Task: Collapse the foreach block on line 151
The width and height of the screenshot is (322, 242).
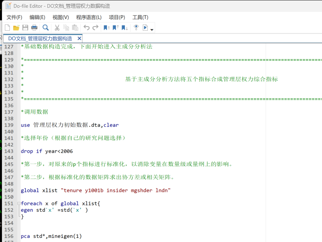Action: point(19,203)
